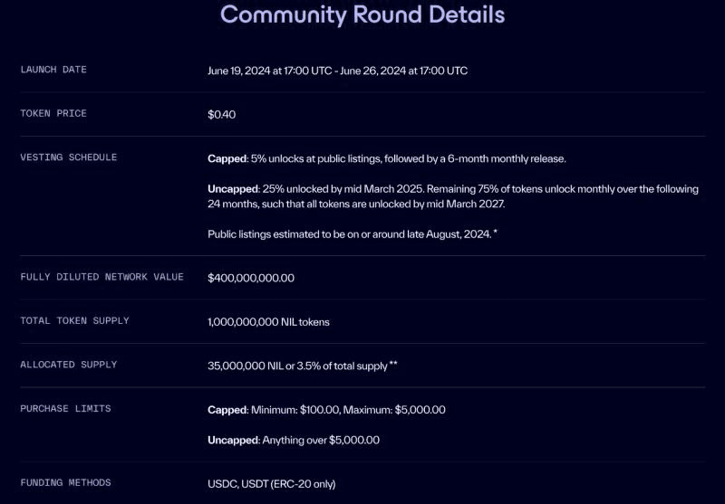Click the USDC, USDT (ERC-20 only) text
Image resolution: width=725 pixels, height=504 pixels.
271,484
